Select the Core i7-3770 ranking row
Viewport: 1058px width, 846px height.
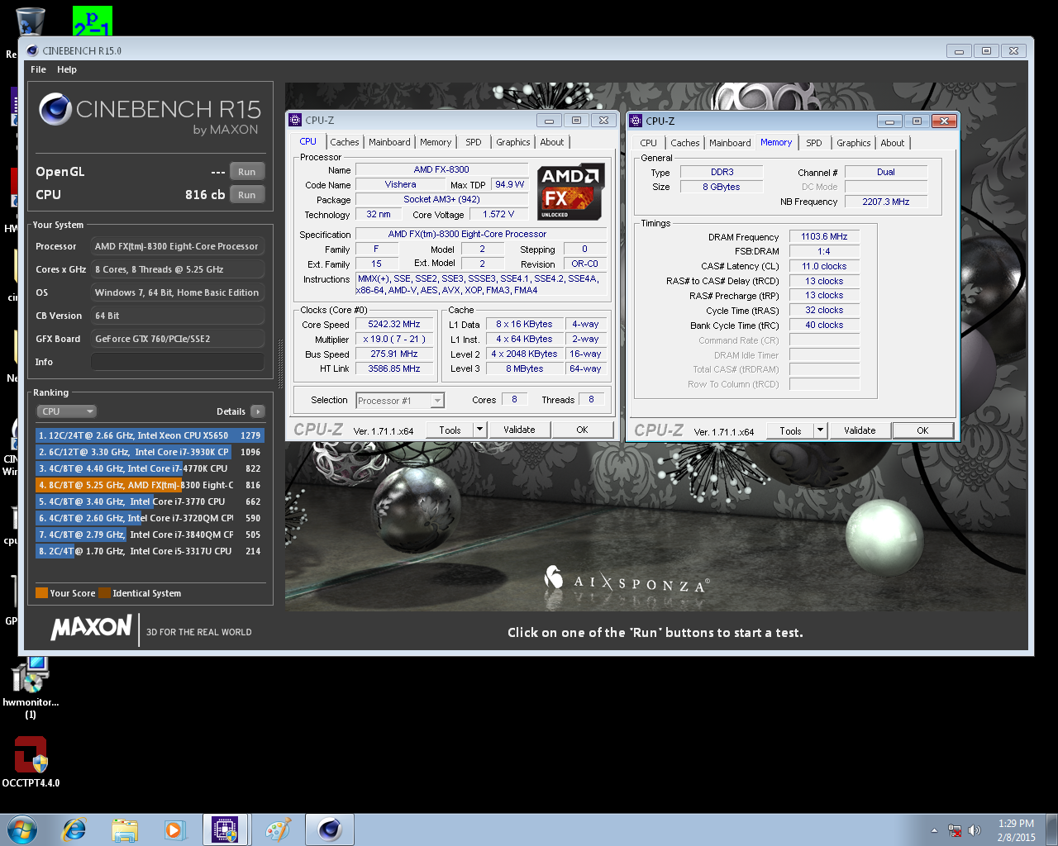click(x=150, y=501)
